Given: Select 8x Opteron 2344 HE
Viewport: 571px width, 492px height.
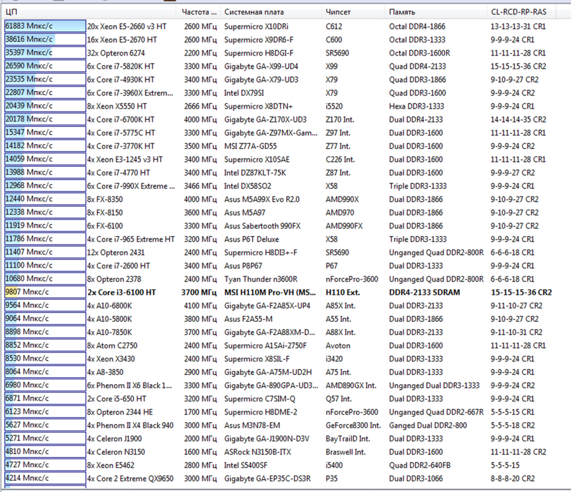Looking at the screenshot, I should coord(120,412).
